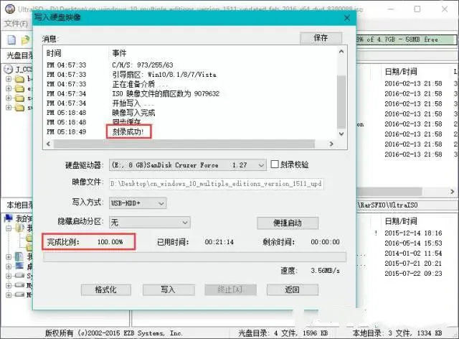
Task: Expand the 'e' folder in disc tree
Action: tap(9, 88)
